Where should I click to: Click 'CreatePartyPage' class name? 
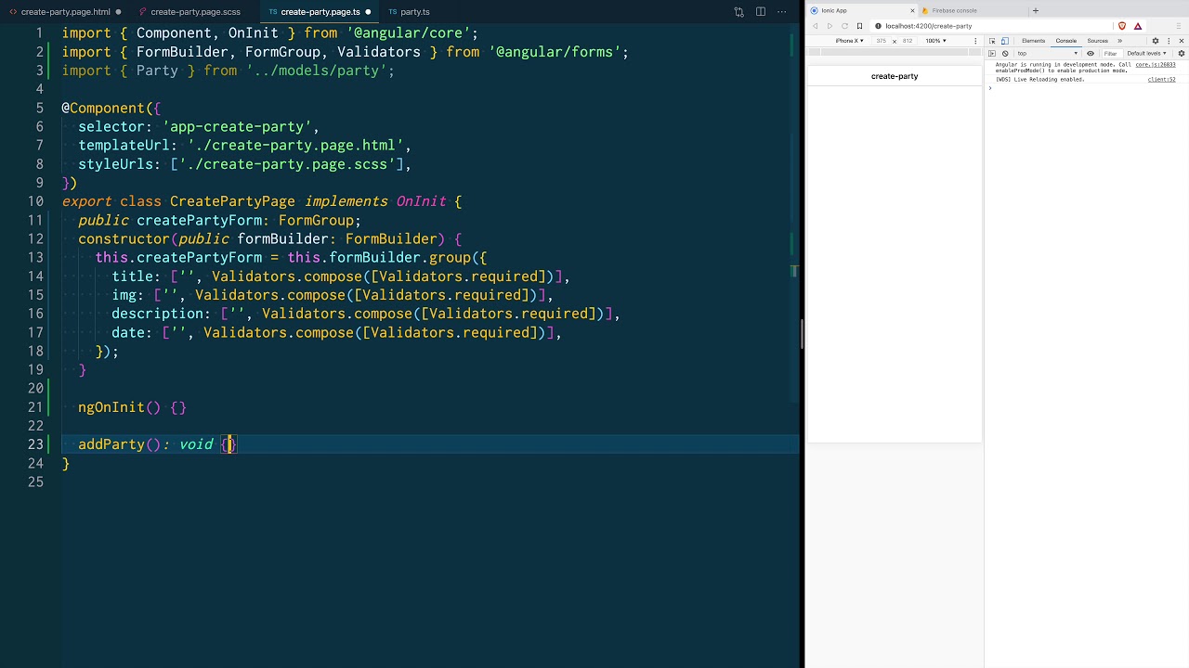coord(232,201)
